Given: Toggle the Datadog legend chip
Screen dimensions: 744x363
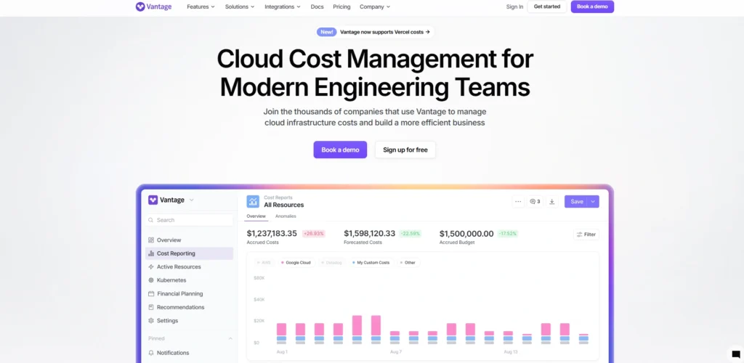Looking at the screenshot, I should point(332,263).
